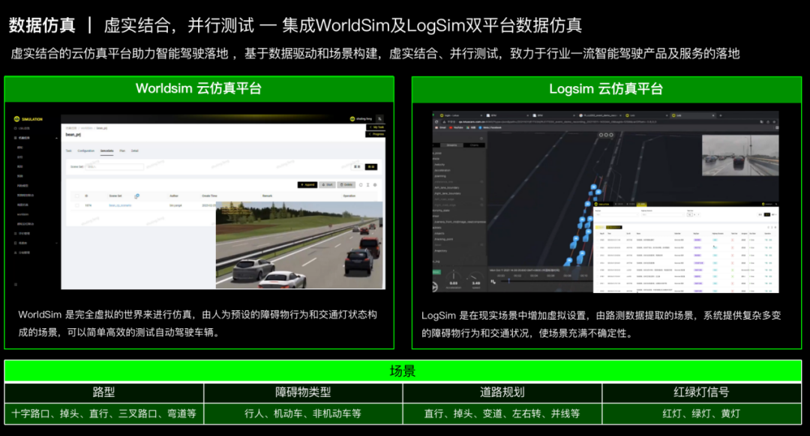The height and width of the screenshot is (436, 810).
Task: Click the '红绿灯信号' column header
Action: coord(701,392)
